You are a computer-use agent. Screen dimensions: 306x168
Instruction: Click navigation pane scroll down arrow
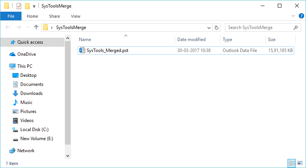(68, 156)
